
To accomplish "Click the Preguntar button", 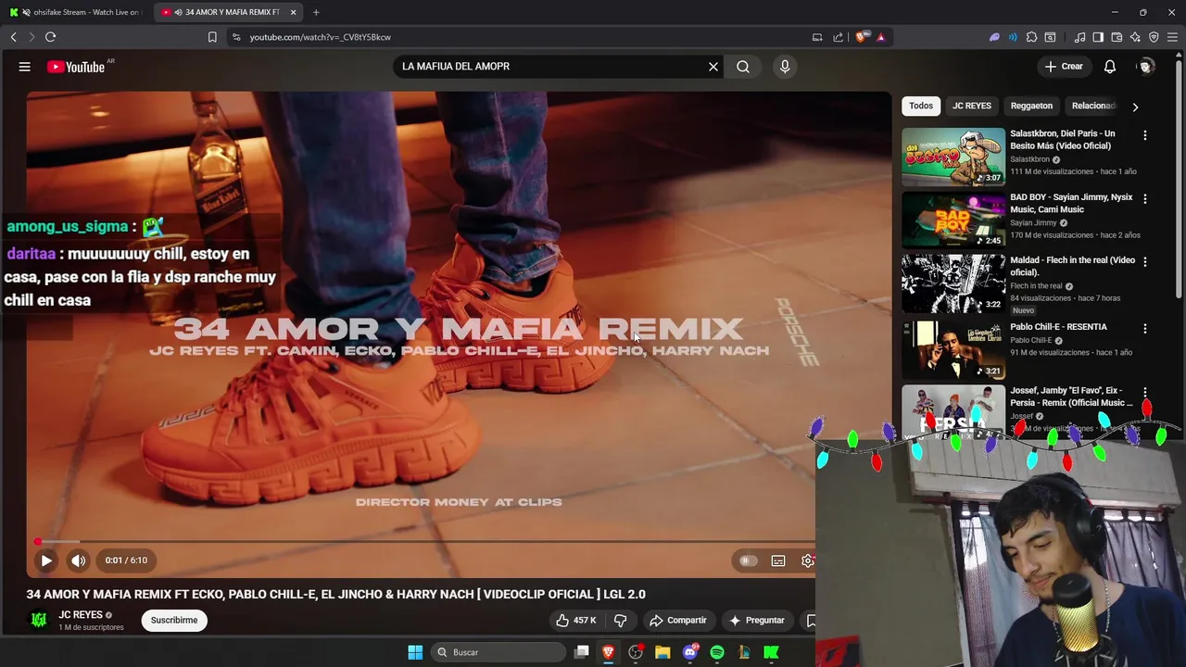I will coord(757,620).
